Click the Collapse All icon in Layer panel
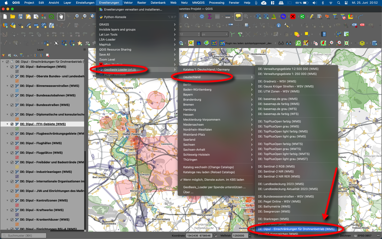382x239 pixels. click(x=42, y=55)
